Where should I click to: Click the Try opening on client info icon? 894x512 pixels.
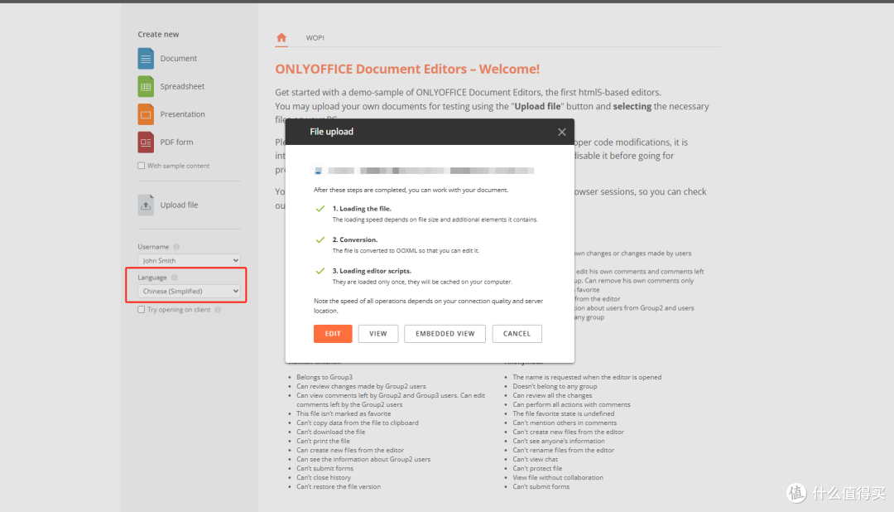218,310
